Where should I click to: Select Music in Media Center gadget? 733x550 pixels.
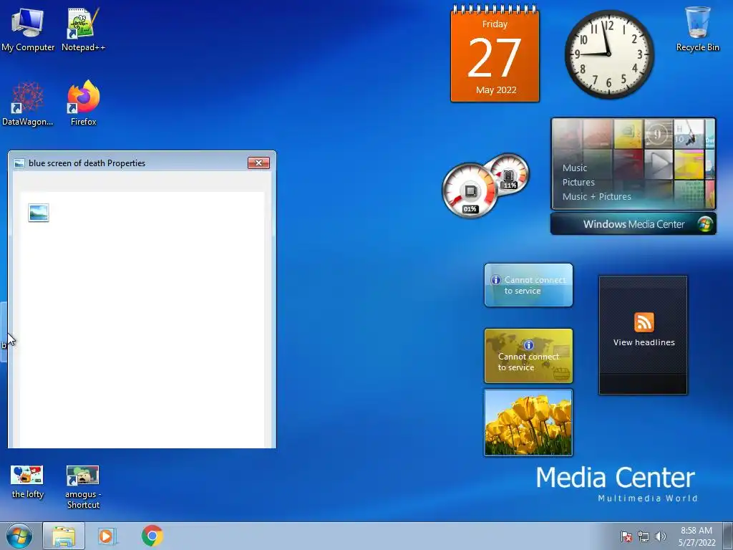[x=575, y=168]
